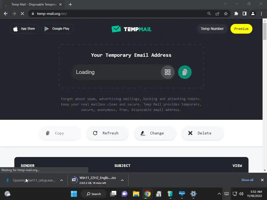Open the Windows Start menu
The width and height of the screenshot is (267, 200).
(74, 194)
